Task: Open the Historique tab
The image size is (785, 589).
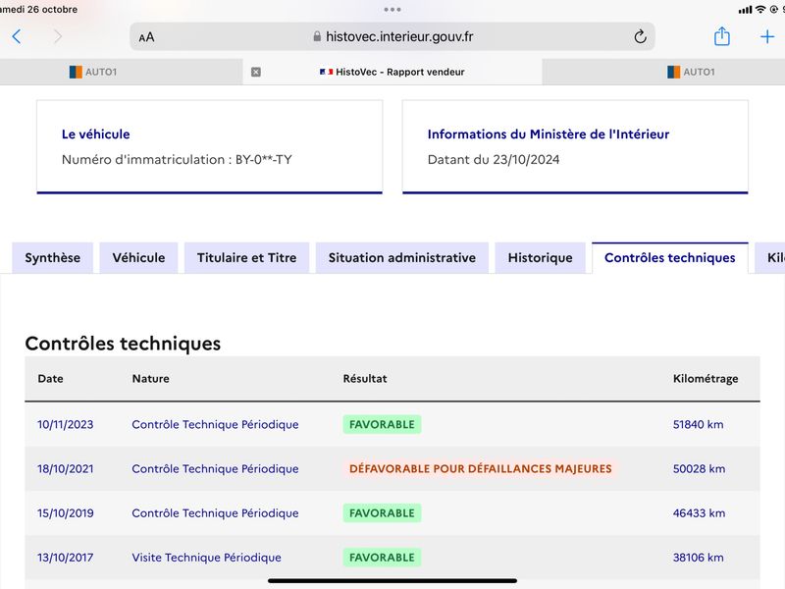Action: click(x=541, y=258)
